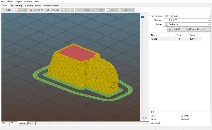Image resolution: width=212 pixels, height=130 pixels.
Task: Click the Scale... toolbar button
Action: point(86,10)
